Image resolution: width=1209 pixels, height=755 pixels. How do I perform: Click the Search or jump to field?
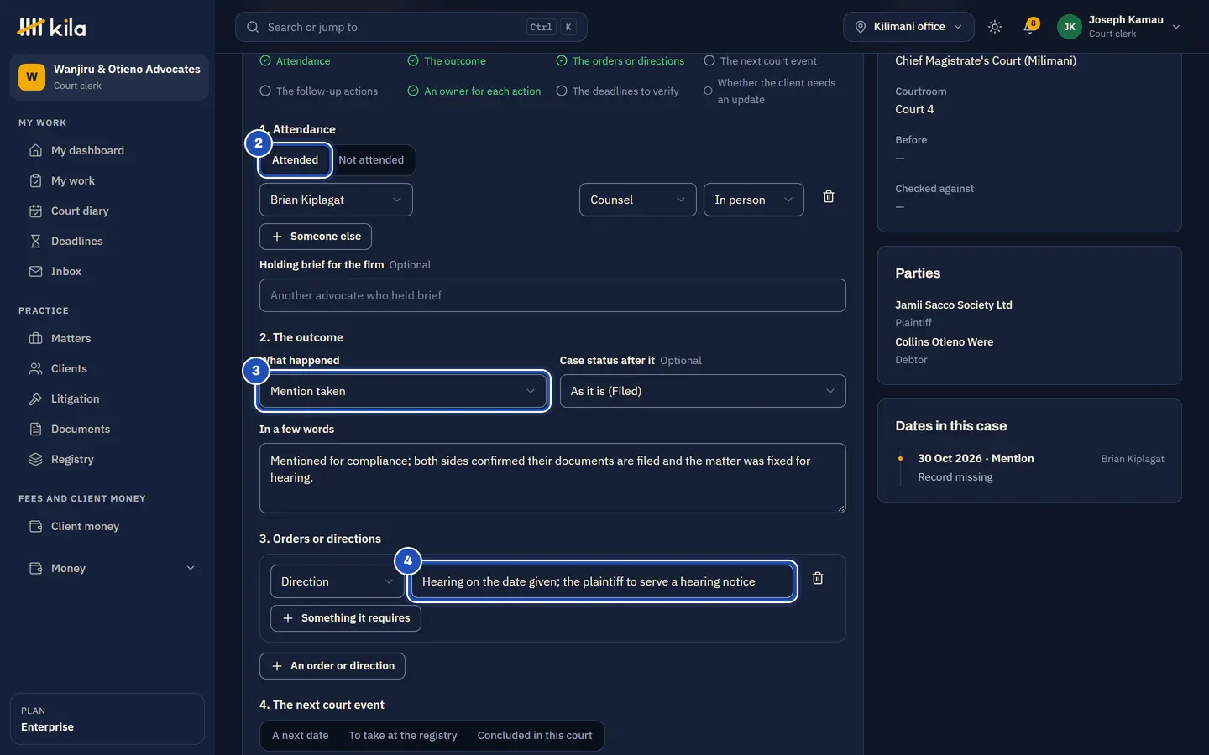[x=411, y=27]
